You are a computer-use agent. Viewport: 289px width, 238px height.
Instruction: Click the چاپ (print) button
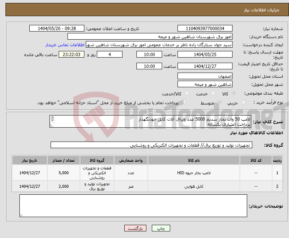pyautogui.click(x=161, y=228)
